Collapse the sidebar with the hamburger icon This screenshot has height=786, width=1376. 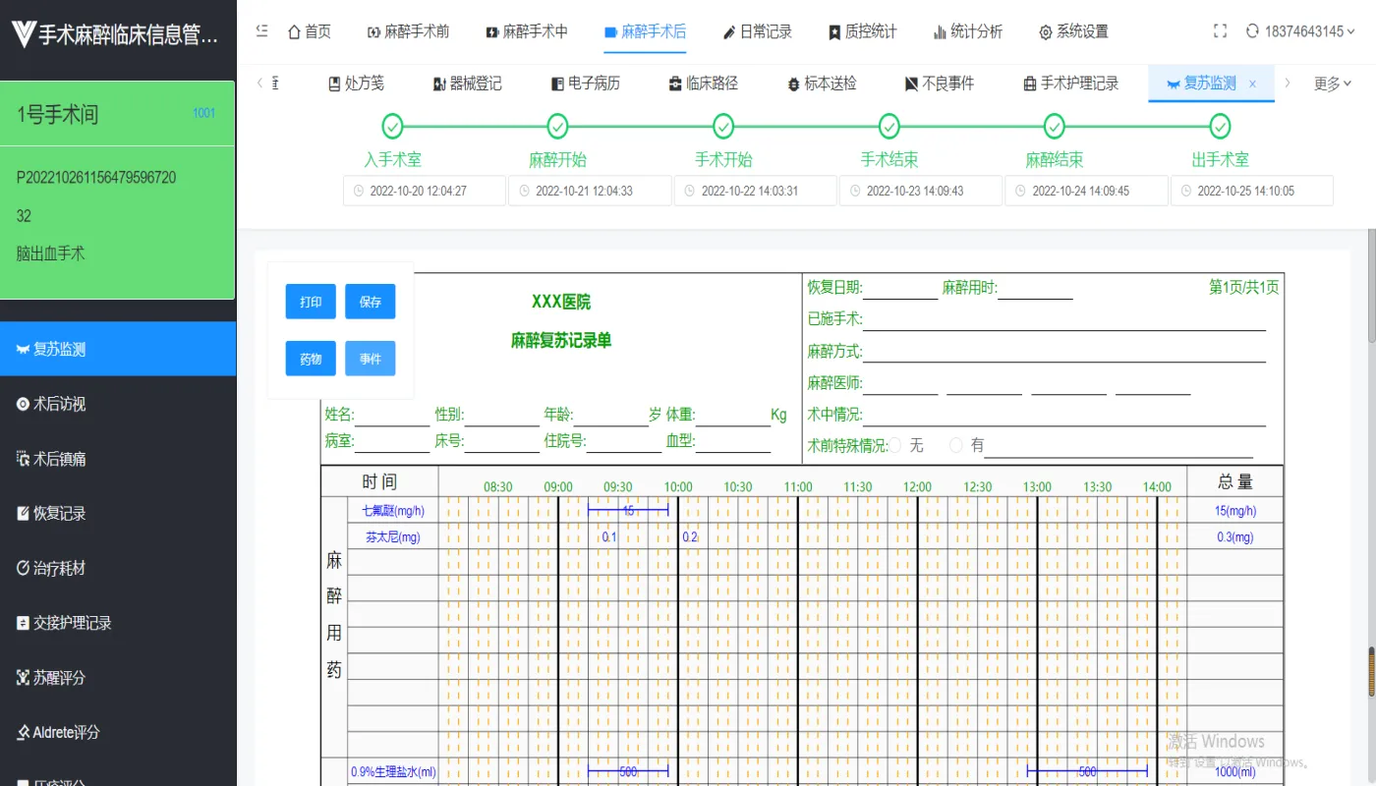tap(261, 31)
